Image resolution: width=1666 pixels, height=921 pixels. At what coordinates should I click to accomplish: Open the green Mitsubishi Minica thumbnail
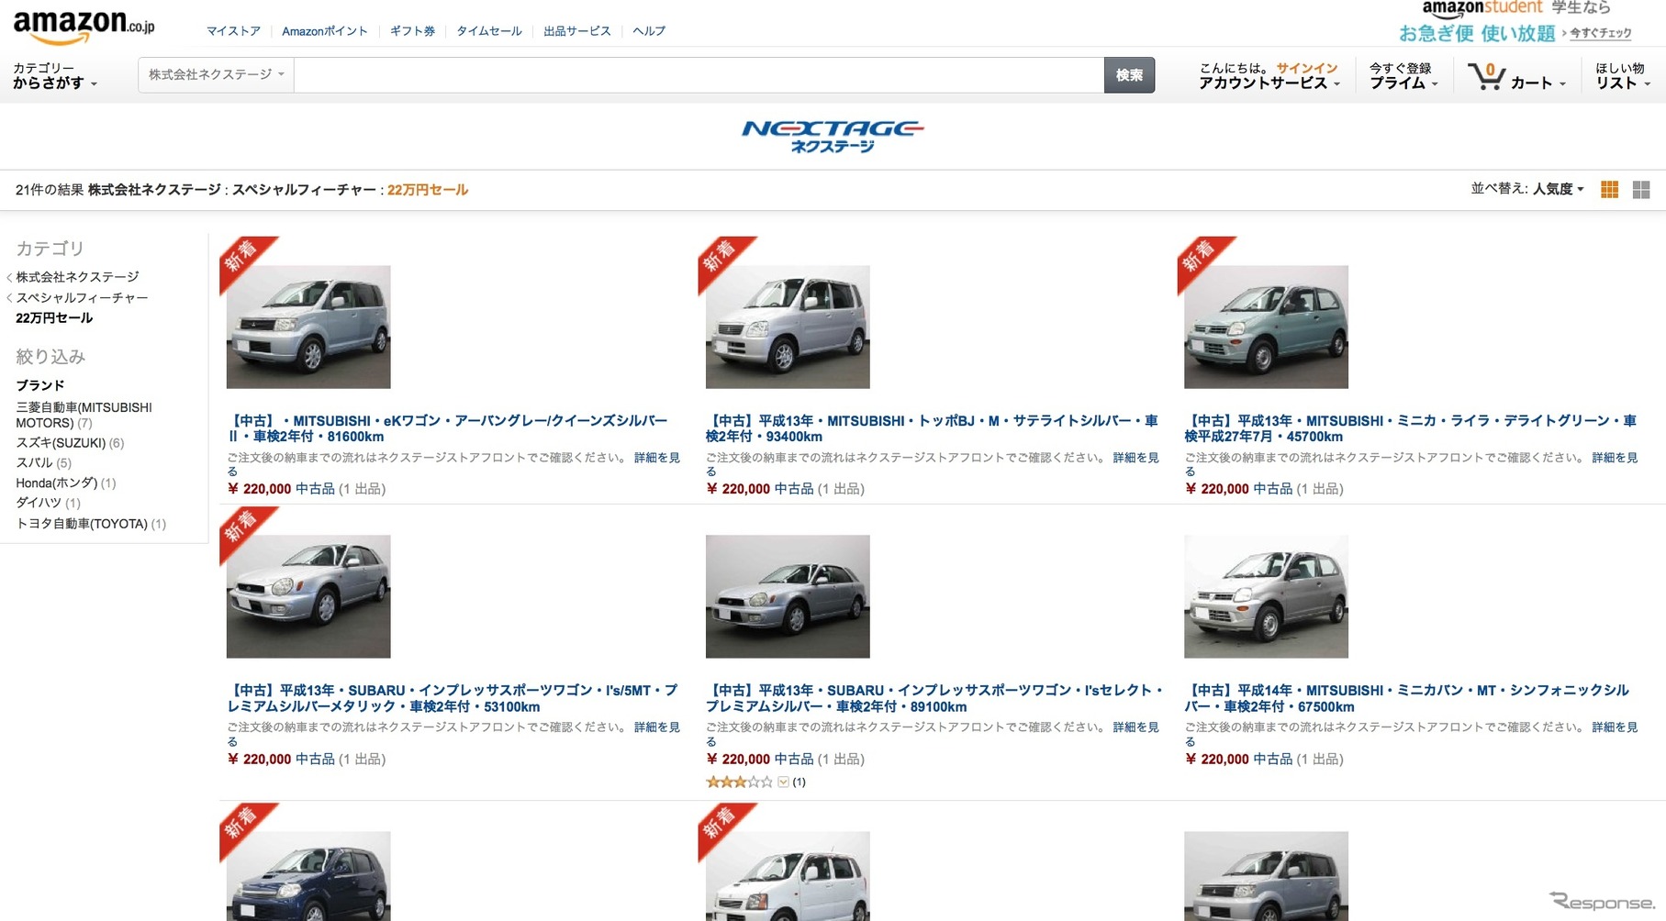1266,327
